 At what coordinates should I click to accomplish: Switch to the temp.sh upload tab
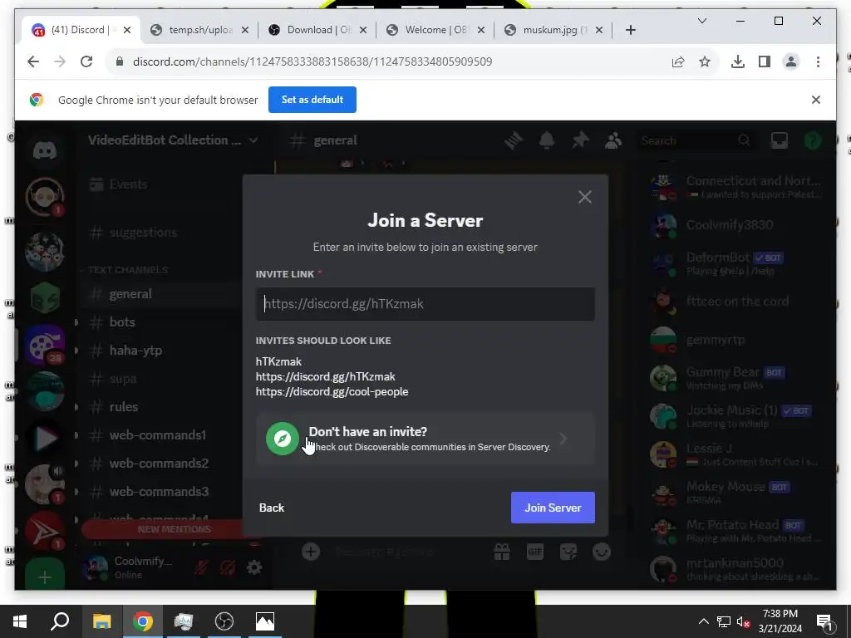click(199, 30)
